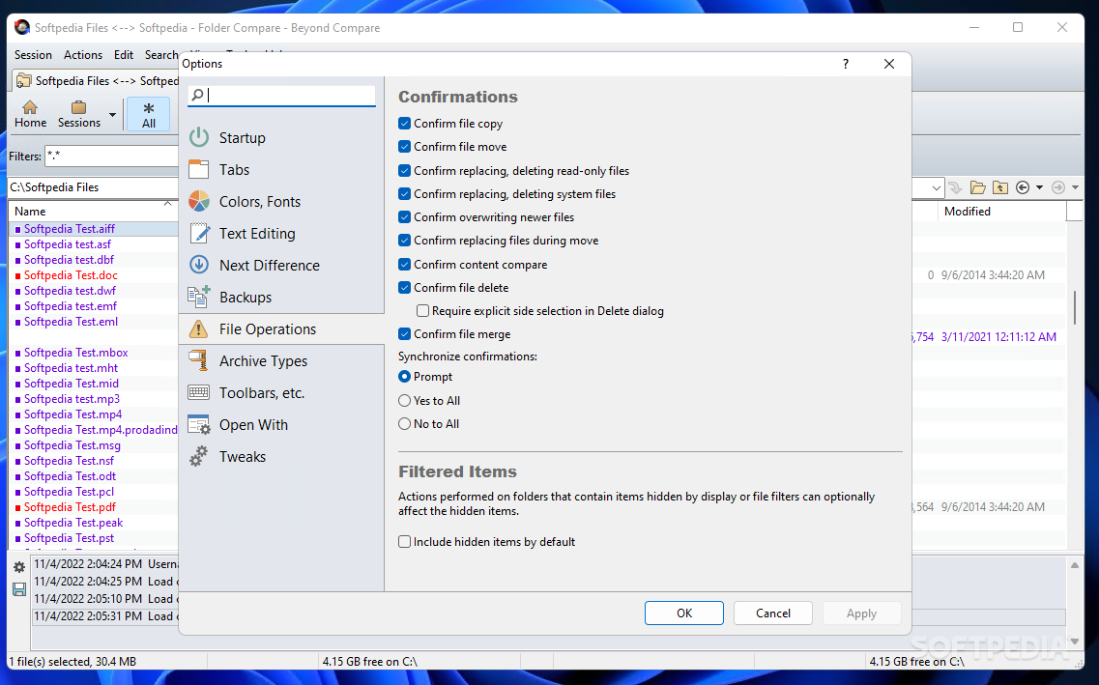Click the Cancel button
The width and height of the screenshot is (1099, 685).
[x=773, y=613]
